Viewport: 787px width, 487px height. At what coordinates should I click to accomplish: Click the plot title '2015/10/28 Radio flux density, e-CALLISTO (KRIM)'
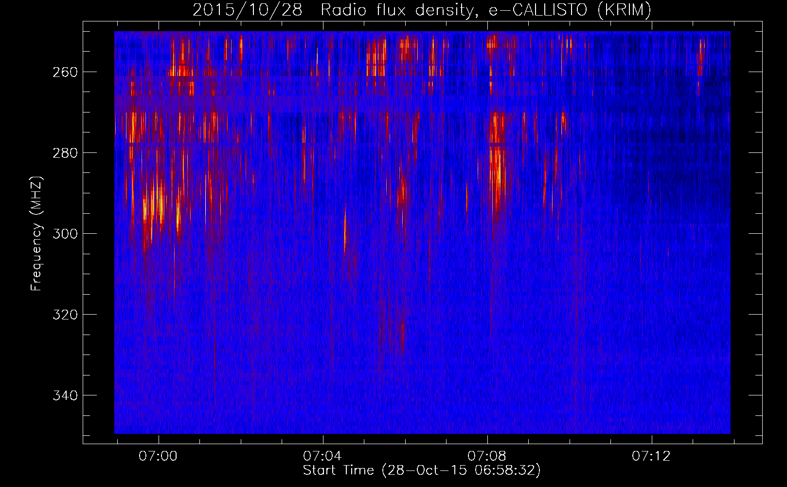coord(422,10)
